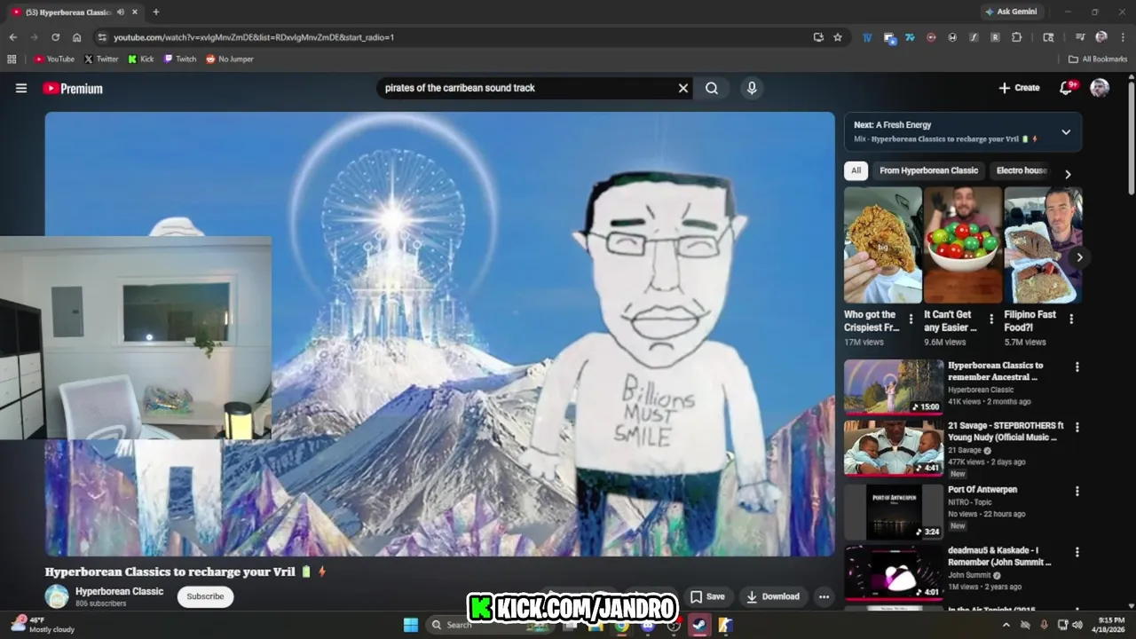1136x639 pixels.
Task: Open 'It Can't Get any Easier' short thumbnail
Action: (963, 245)
